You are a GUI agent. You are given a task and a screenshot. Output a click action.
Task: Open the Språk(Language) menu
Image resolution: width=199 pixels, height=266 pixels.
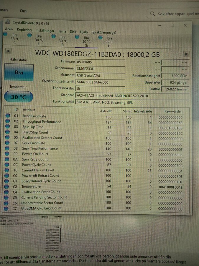(x=104, y=32)
